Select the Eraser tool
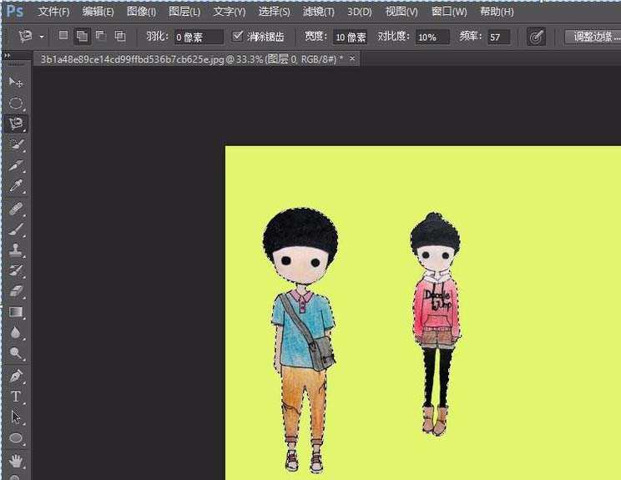This screenshot has height=480, width=621. tap(16, 291)
